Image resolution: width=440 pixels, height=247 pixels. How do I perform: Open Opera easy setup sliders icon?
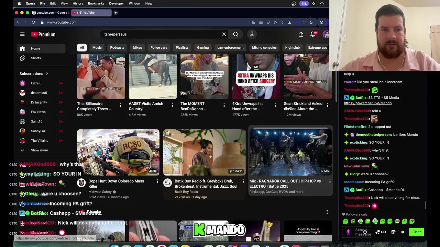304,22
